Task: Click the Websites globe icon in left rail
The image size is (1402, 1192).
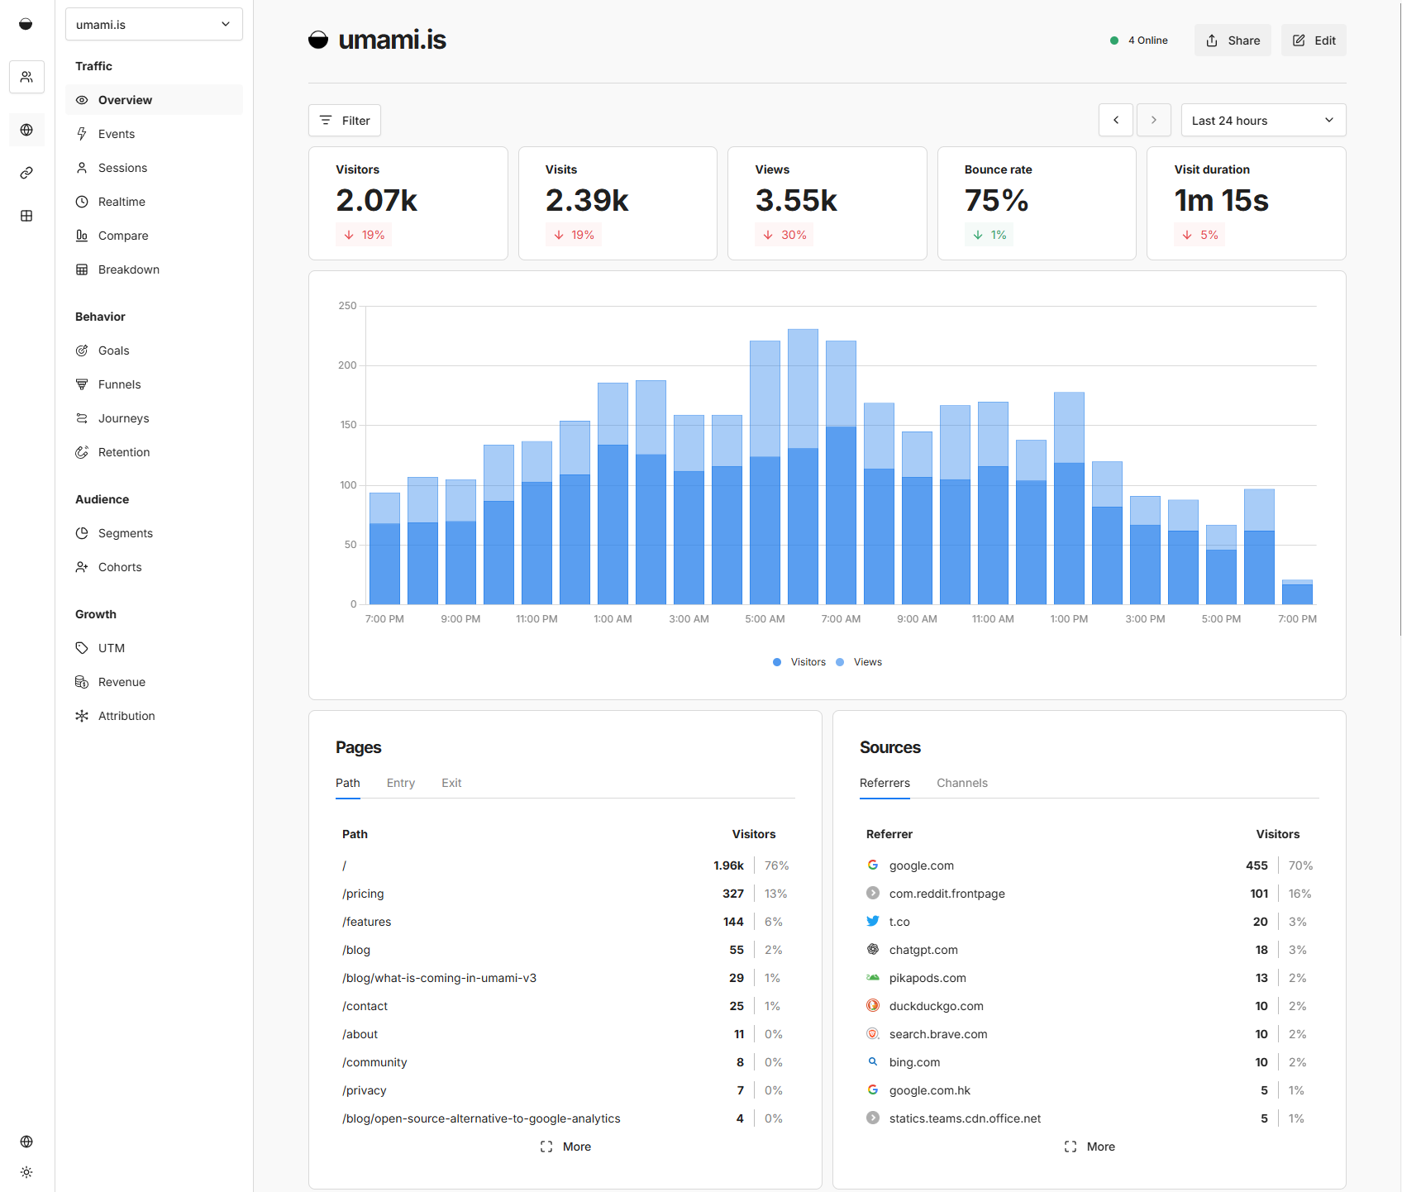Action: point(26,130)
